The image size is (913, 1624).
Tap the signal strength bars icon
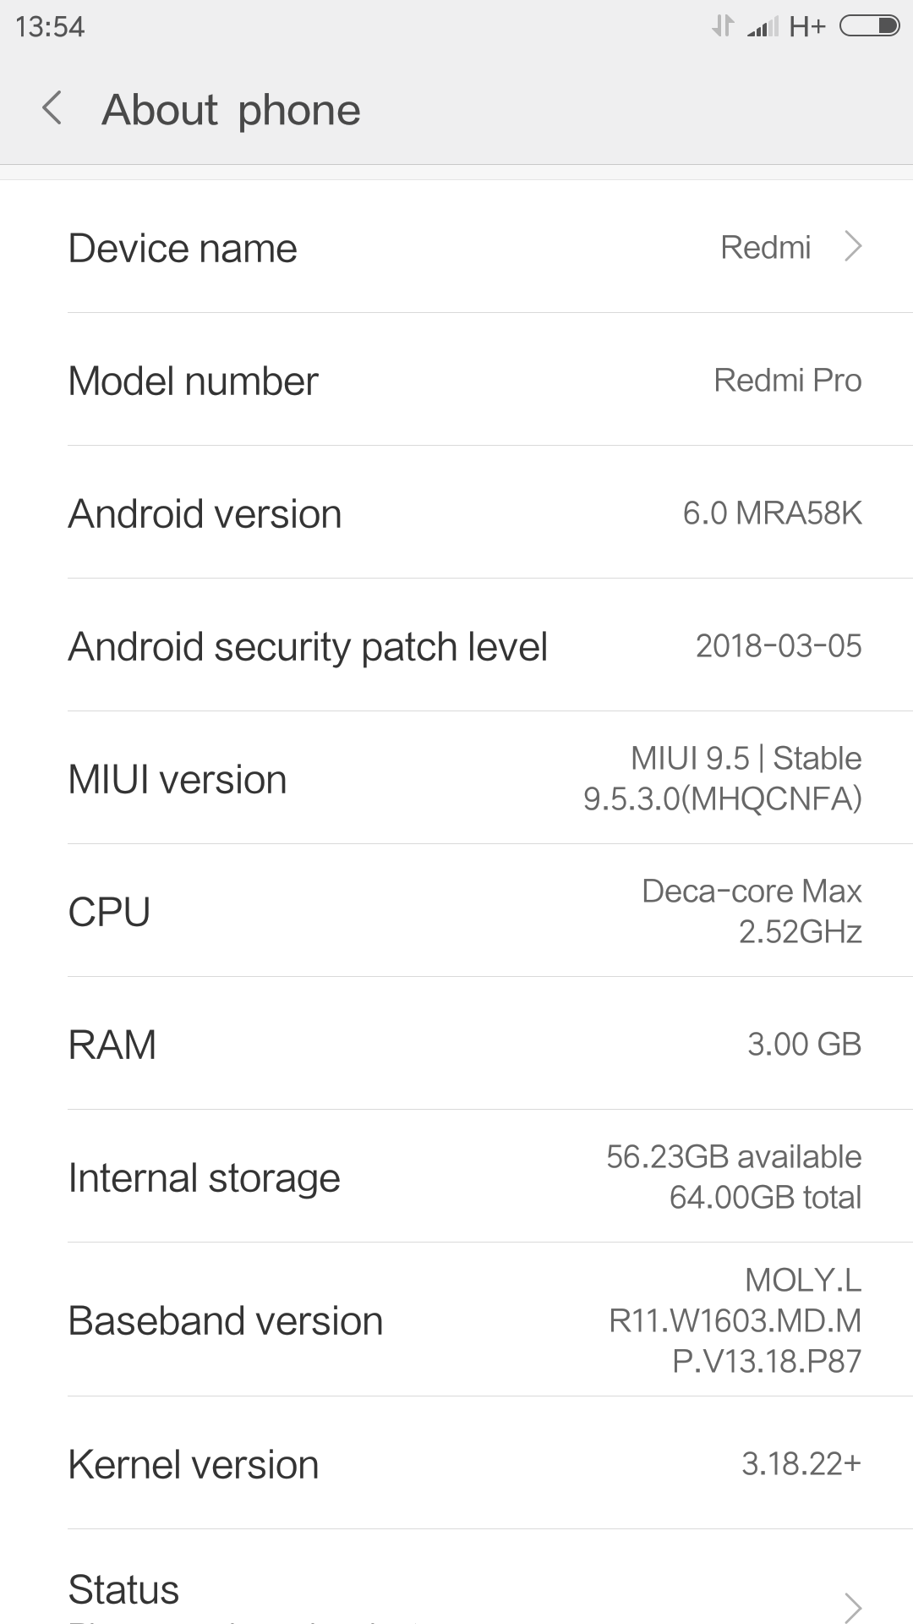click(762, 28)
